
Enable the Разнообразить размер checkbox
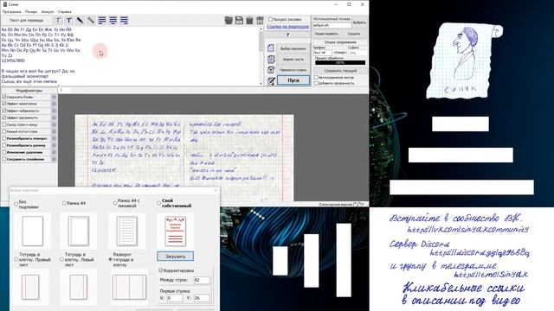pos(4,145)
